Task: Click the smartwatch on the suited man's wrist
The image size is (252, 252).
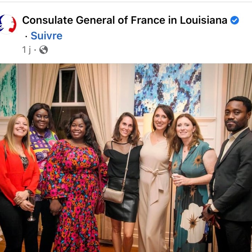Action: pyautogui.click(x=210, y=210)
